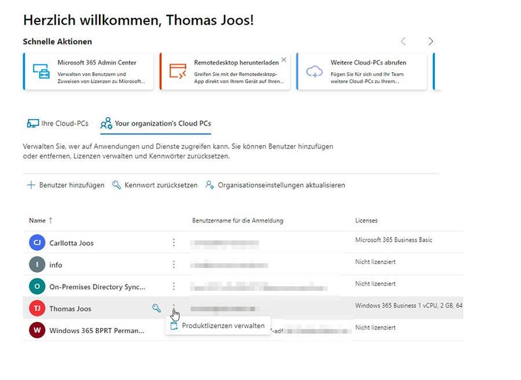Select the Windows 365 BPRT Perman... user name
This screenshot has width=521, height=380.
pos(96,331)
